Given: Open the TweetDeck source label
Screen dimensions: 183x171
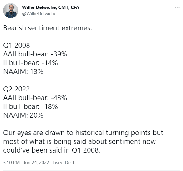Looking at the screenshot, I should (x=64, y=163).
